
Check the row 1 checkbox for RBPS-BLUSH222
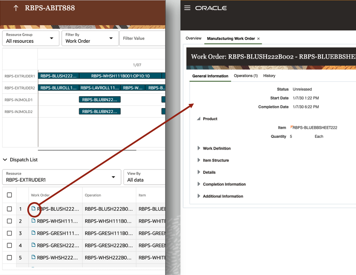click(x=9, y=209)
